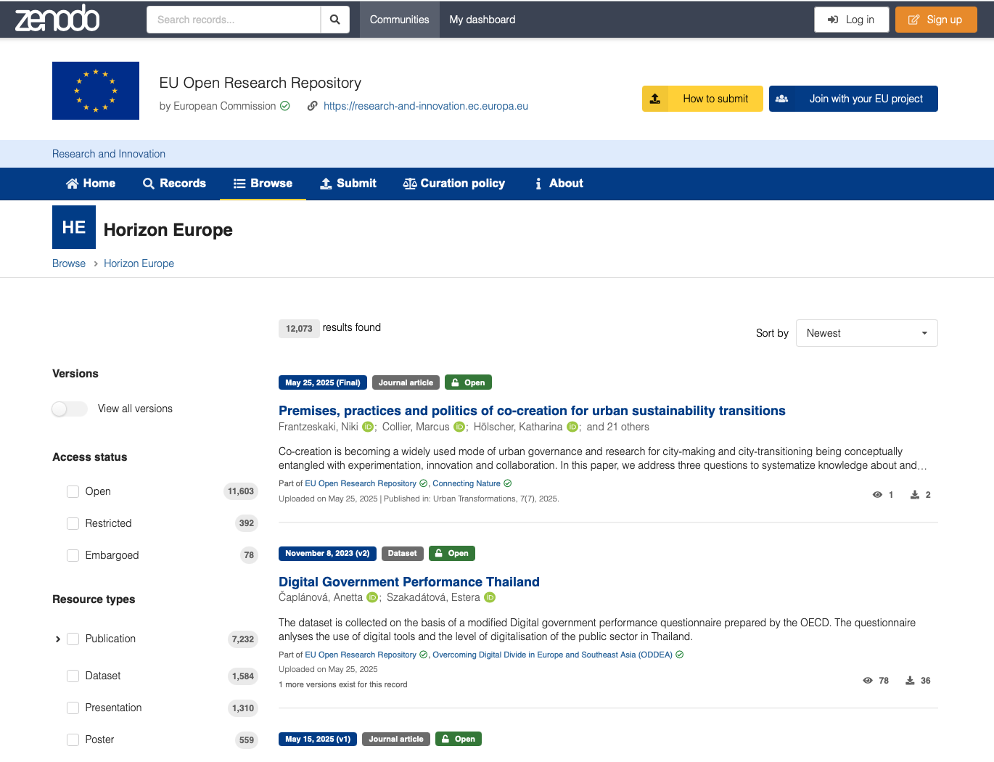Click the search magnifier button
This screenshot has height=762, width=994.
334,20
